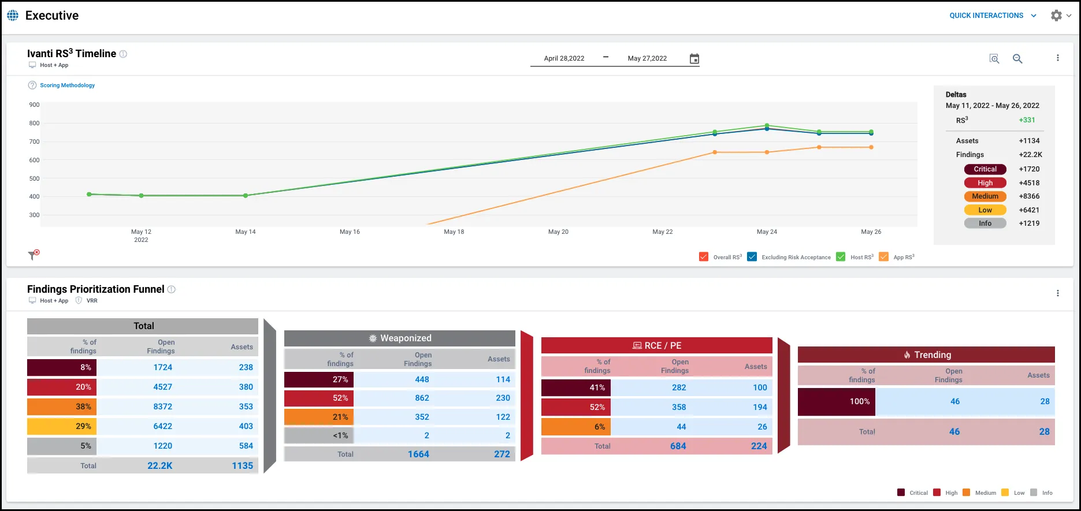The image size is (1081, 511).
Task: Expand the Quick Interactions dropdown
Action: tap(993, 16)
